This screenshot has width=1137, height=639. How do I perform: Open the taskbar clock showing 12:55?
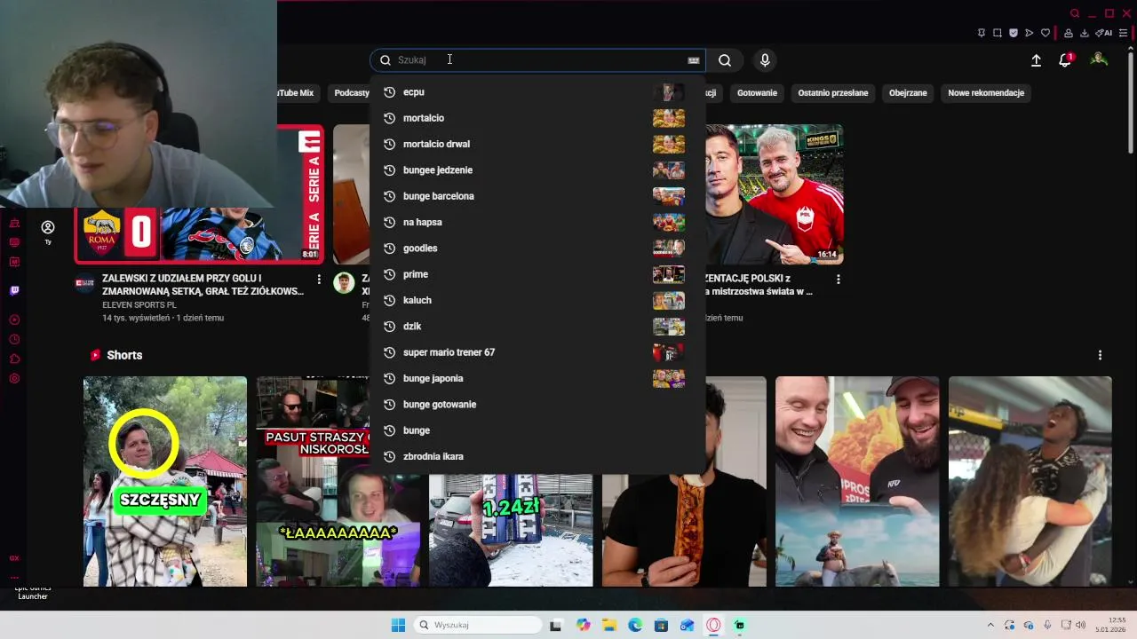(1111, 625)
